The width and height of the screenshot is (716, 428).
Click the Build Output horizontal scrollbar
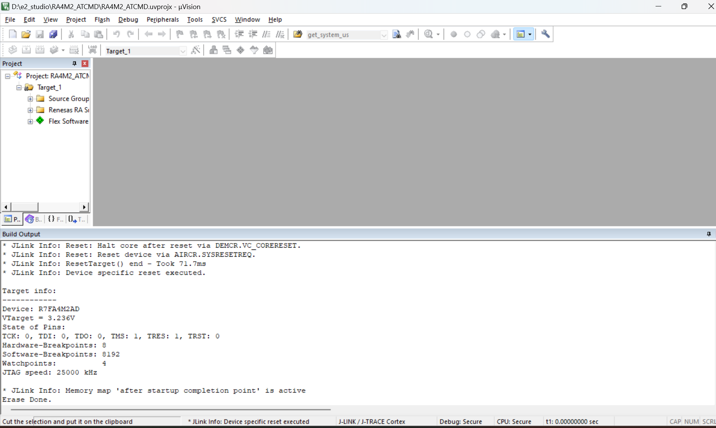point(171,409)
